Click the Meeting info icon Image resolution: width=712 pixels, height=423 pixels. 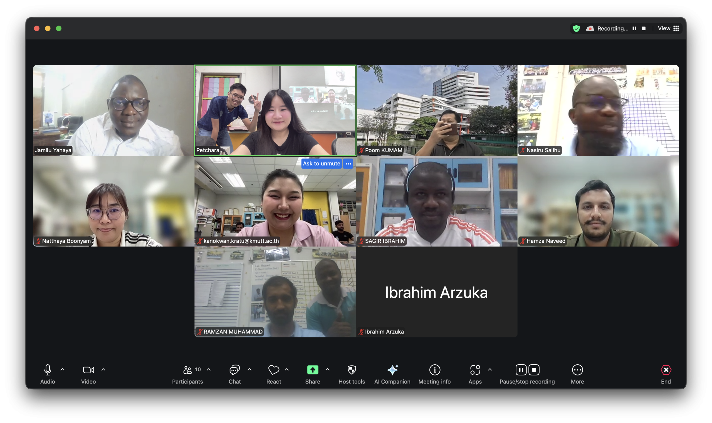[x=434, y=370]
